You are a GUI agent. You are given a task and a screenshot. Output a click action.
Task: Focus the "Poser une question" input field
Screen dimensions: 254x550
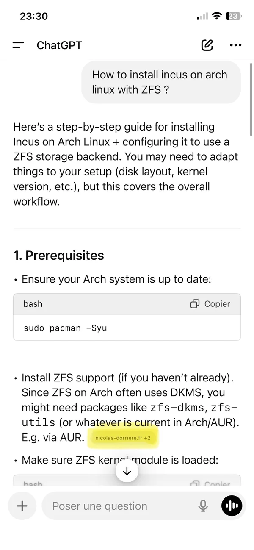coord(119,506)
